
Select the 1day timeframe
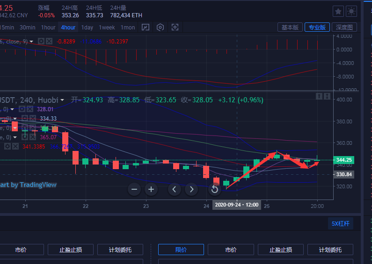point(87,28)
